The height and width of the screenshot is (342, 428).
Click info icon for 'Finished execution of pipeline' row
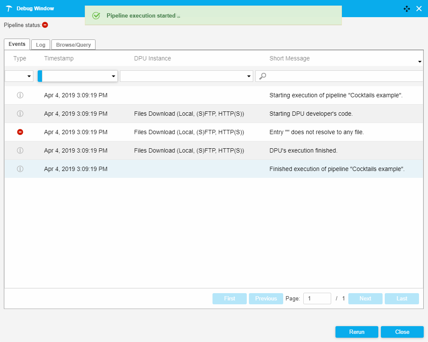(x=20, y=169)
